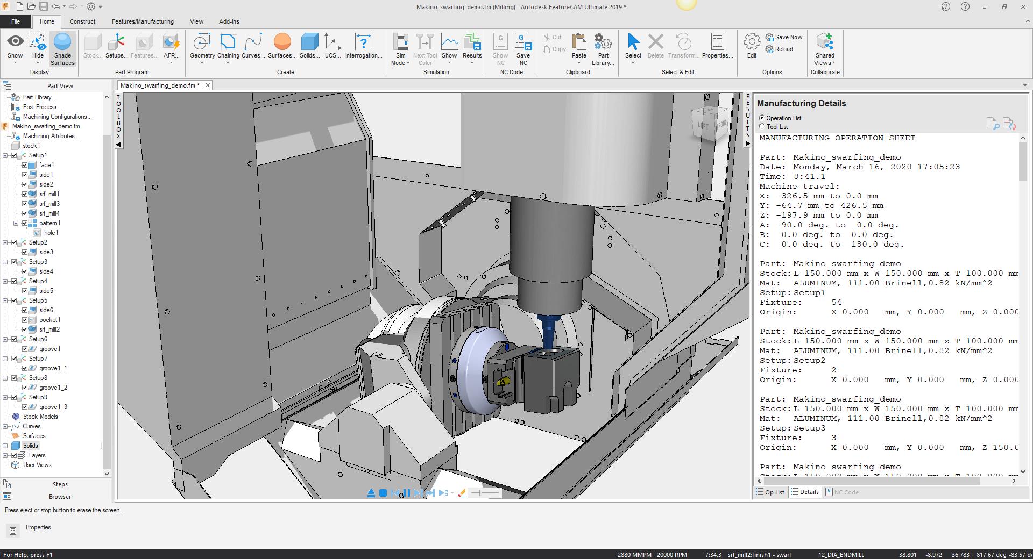Viewport: 1033px width, 559px height.
Task: Open the Properties ribbon icon
Action: (717, 46)
